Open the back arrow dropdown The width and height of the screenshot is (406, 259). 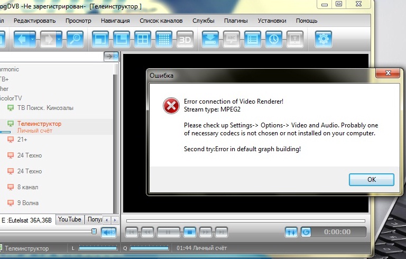click(34, 39)
